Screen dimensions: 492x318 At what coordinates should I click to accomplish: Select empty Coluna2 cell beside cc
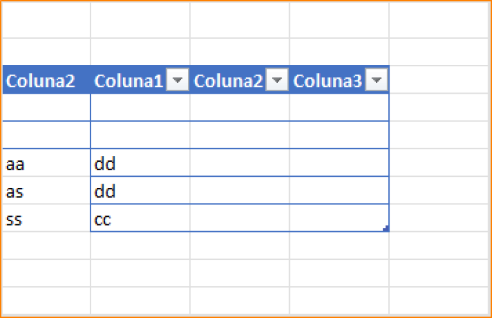click(240, 218)
